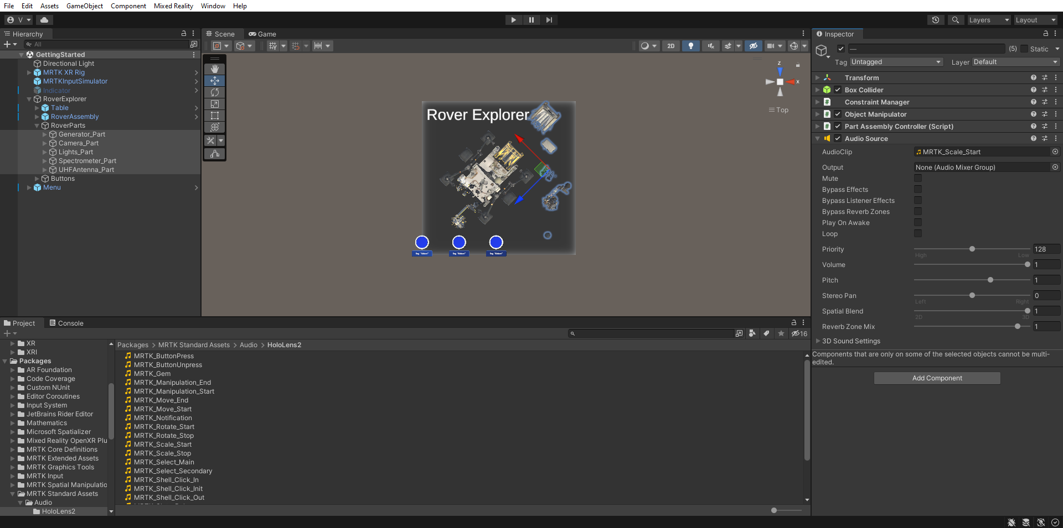Navigate to Audio breadcrumb
Screen dimensions: 1063x528
pos(249,345)
